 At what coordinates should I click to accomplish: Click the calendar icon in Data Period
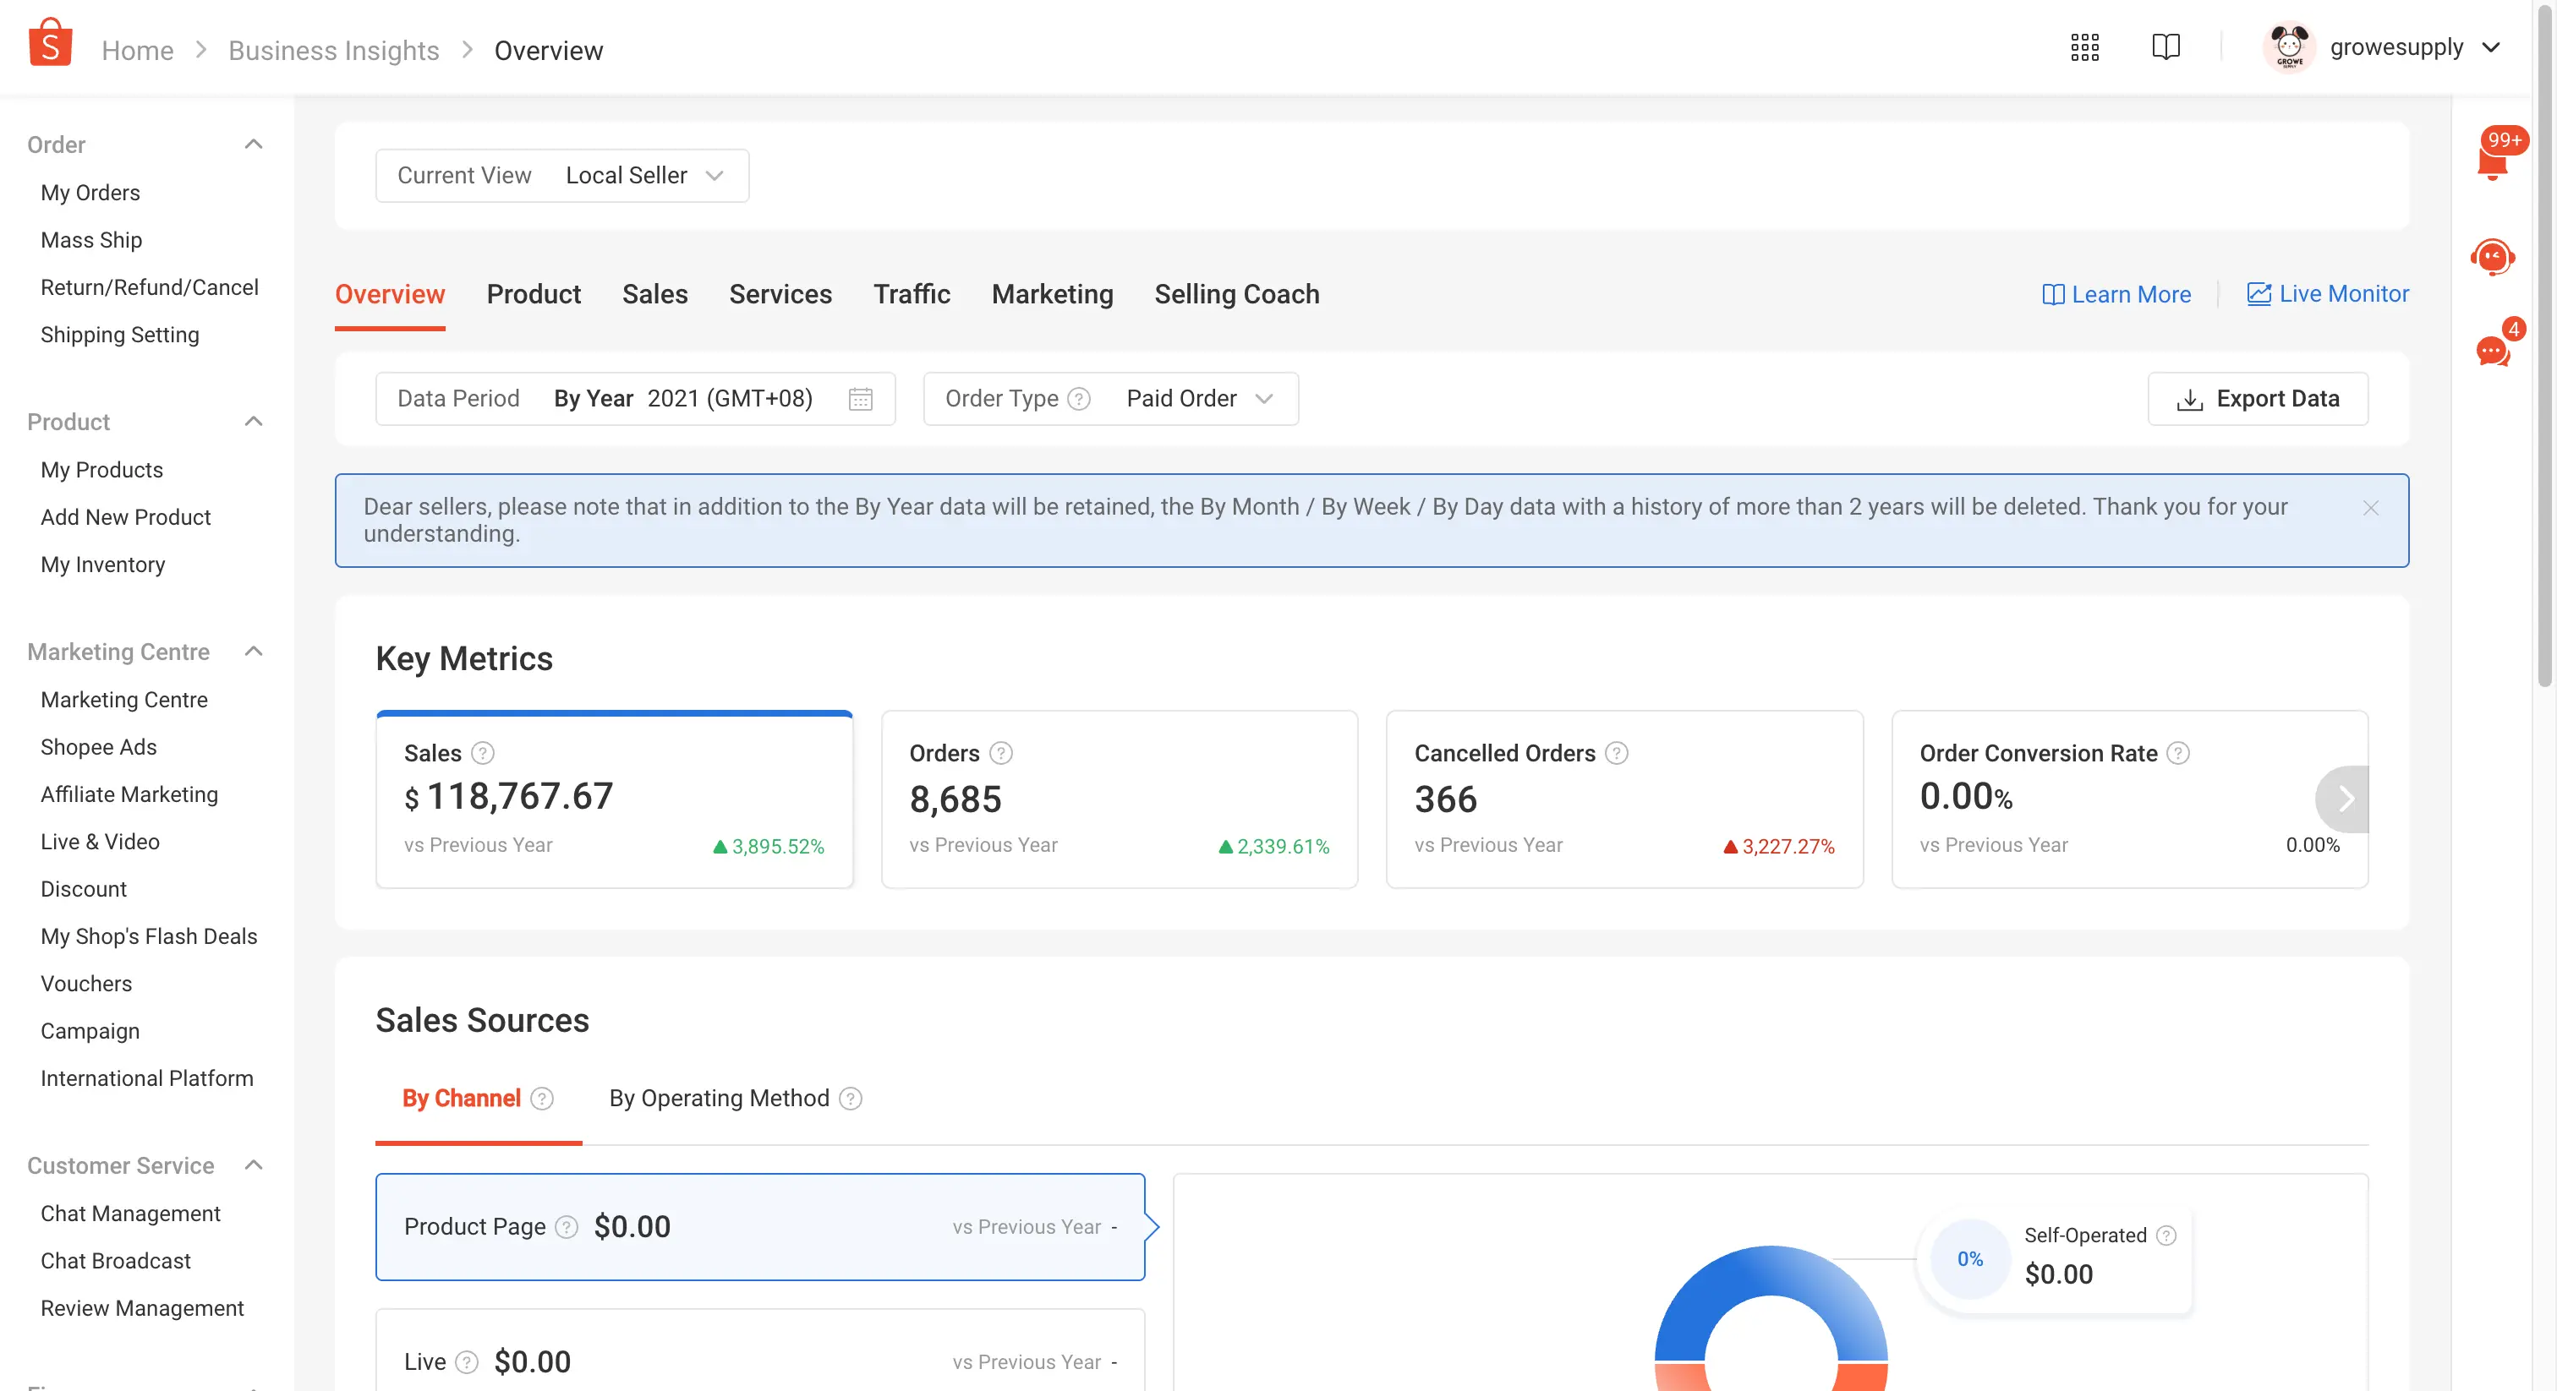pos(860,399)
